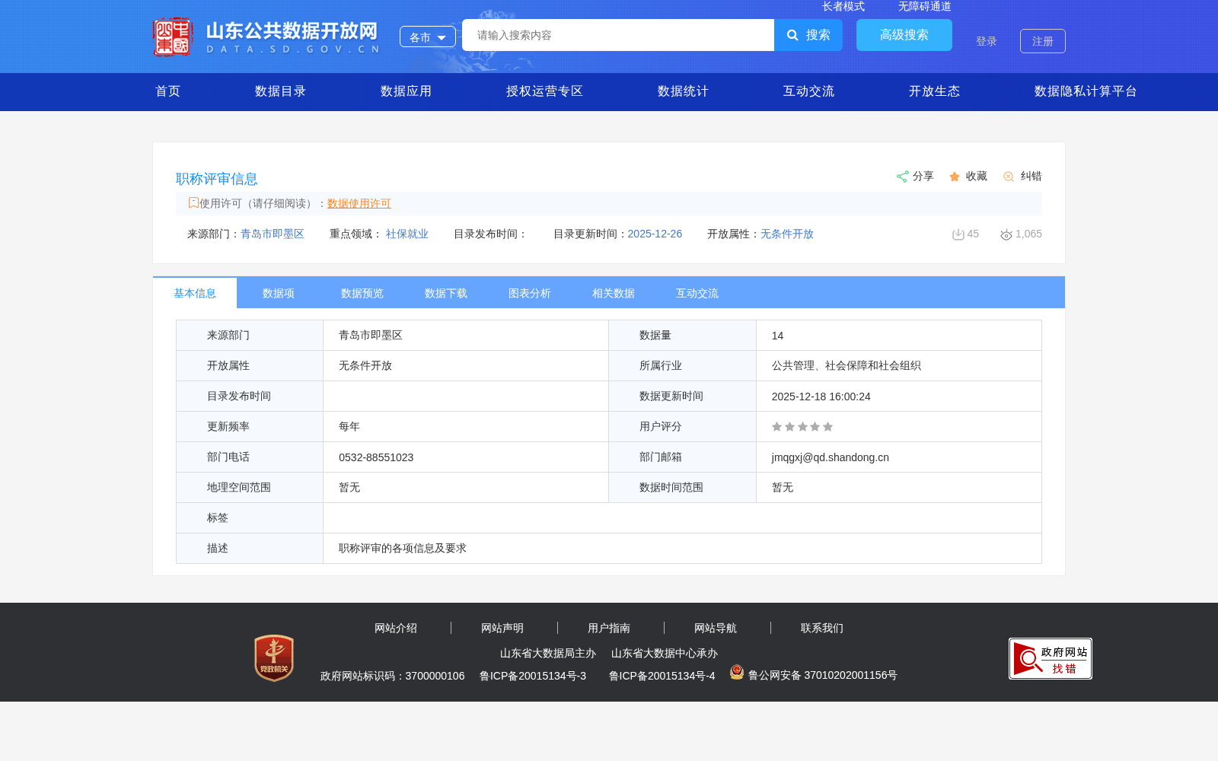The image size is (1218, 761).
Task: Open 开放生态 in navigation bar
Action: click(935, 91)
